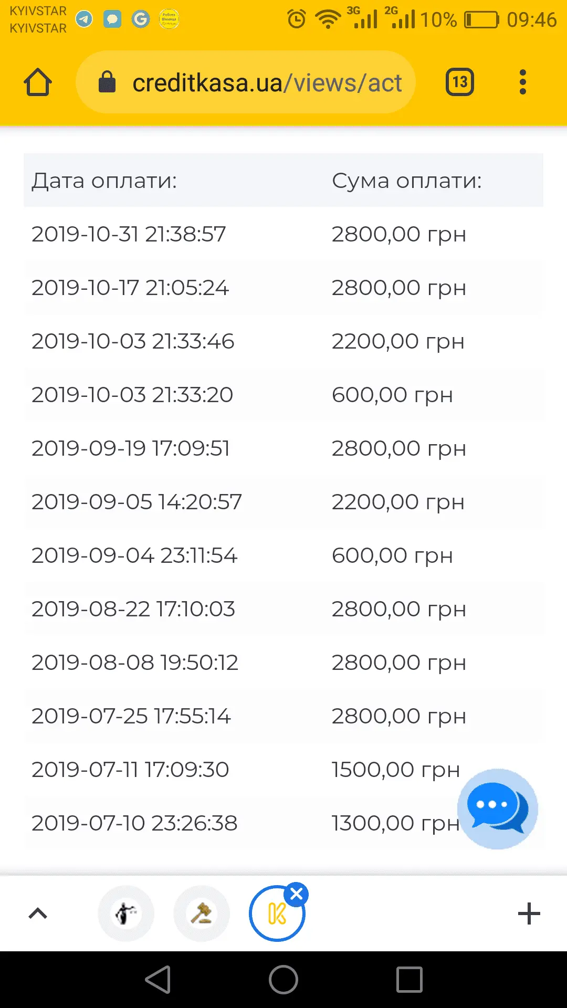
Task: Tap the Telegram notification icon
Action: point(84,19)
